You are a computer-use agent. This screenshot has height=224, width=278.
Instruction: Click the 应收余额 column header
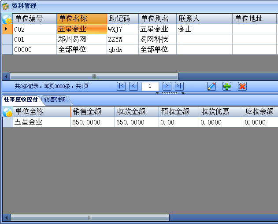[x=260, y=111]
